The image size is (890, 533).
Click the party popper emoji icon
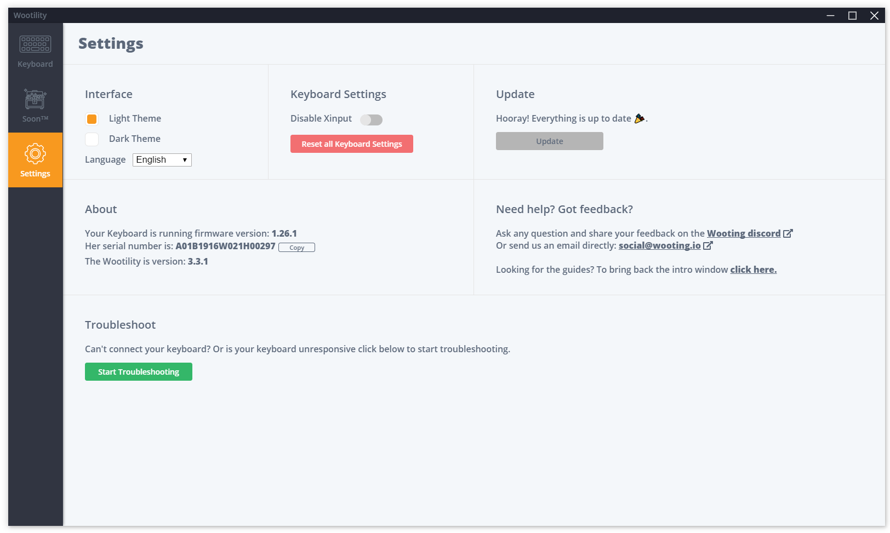pos(640,118)
